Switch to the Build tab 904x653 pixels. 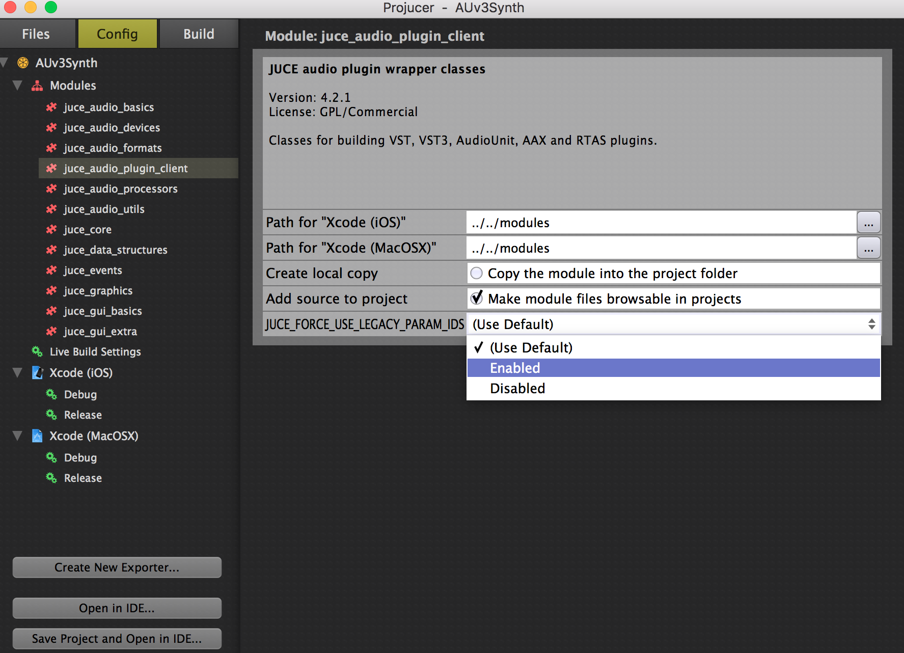199,34
